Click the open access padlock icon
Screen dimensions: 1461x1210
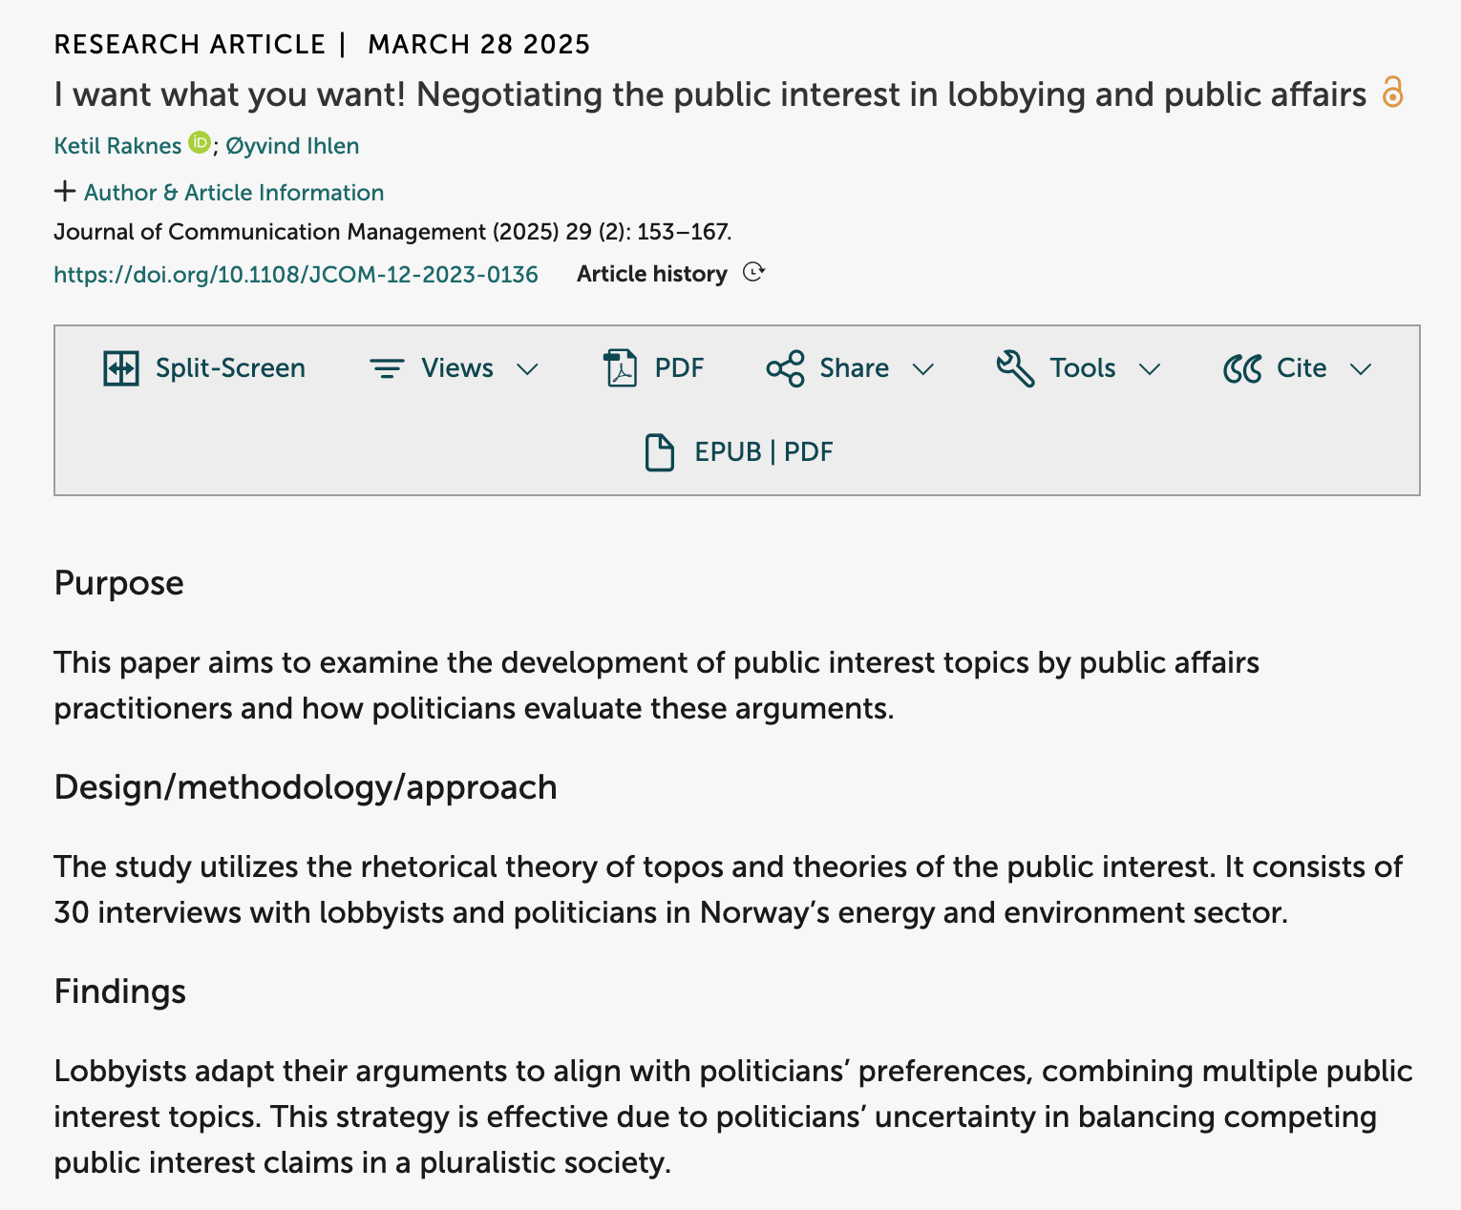click(x=1392, y=93)
